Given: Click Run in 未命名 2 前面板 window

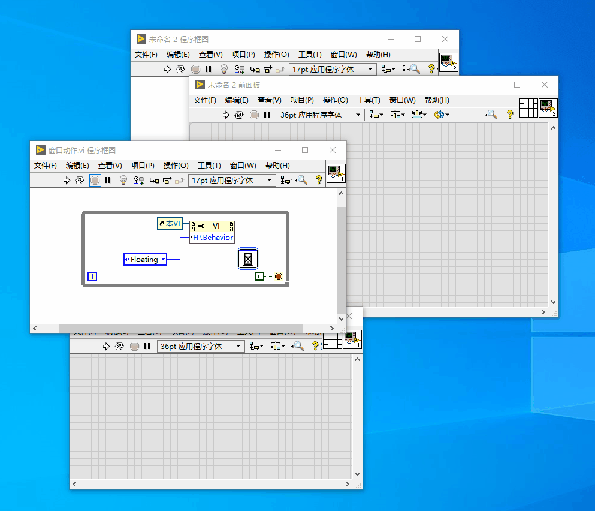Looking at the screenshot, I should click(x=226, y=115).
